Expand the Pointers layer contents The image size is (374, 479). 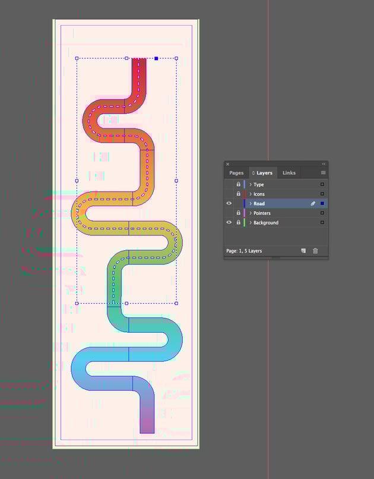pyautogui.click(x=251, y=213)
